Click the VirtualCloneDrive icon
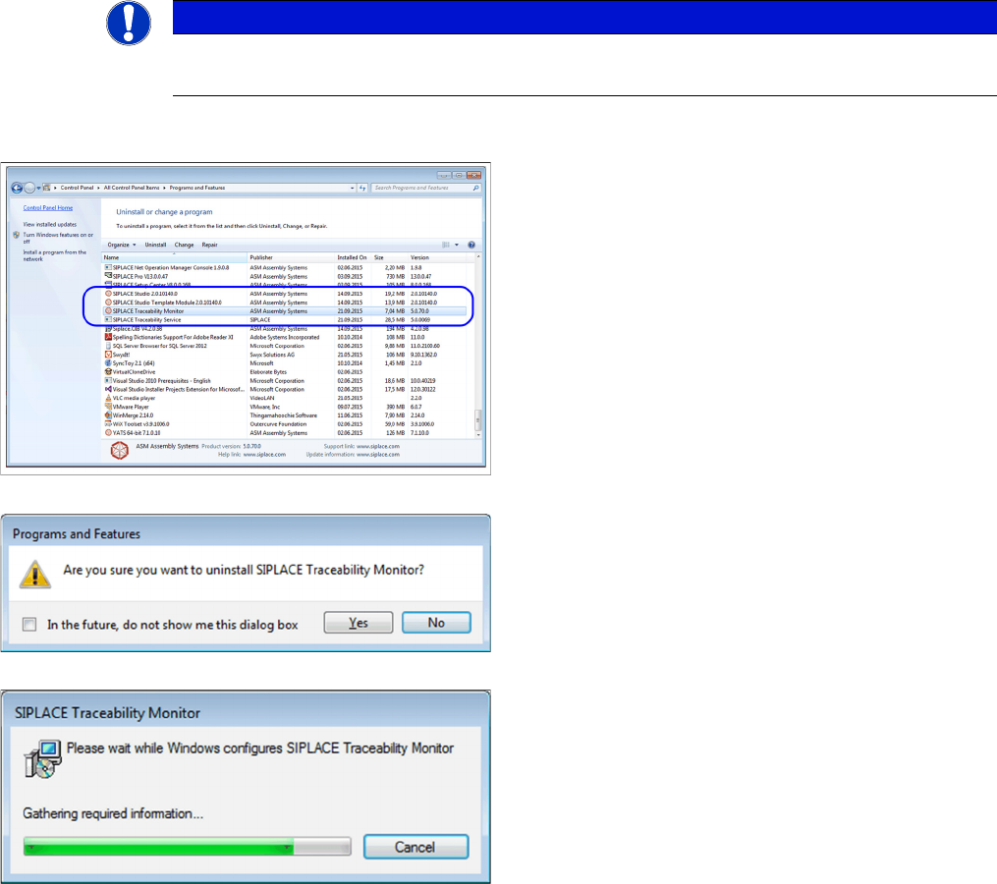997x884 pixels. click(x=108, y=372)
